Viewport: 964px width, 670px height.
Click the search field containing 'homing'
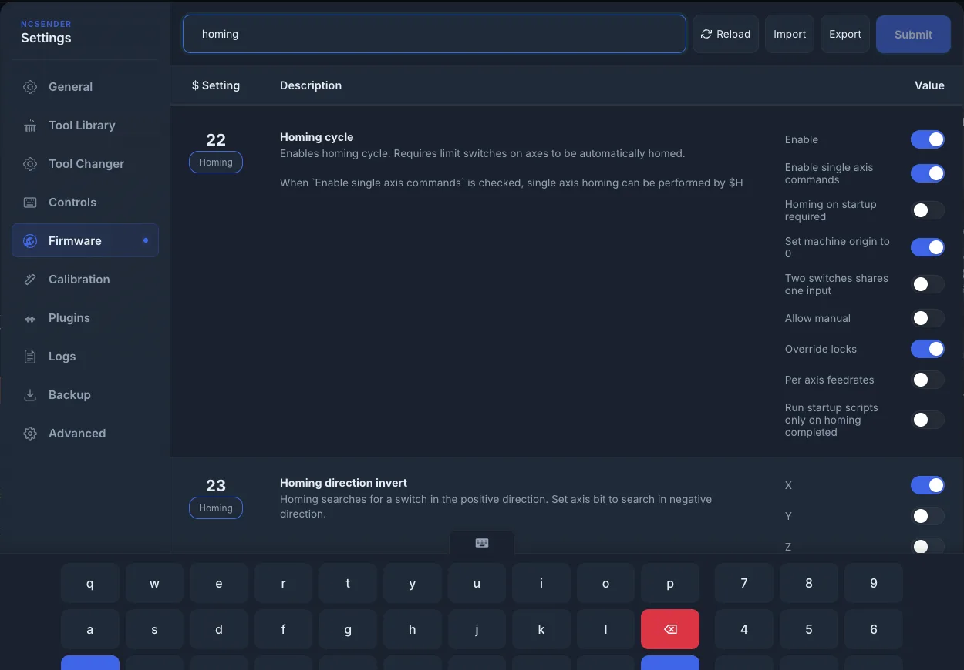tap(434, 34)
